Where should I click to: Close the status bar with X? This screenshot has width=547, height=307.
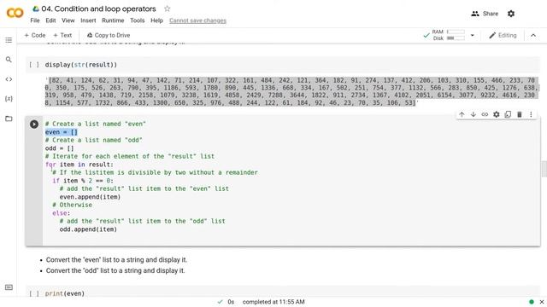[542, 302]
